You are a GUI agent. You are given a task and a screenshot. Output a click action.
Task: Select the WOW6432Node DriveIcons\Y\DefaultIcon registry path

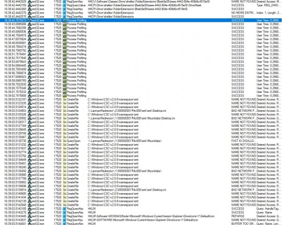point(151,216)
